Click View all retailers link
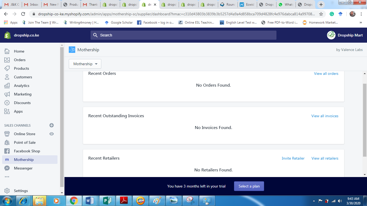 [325, 158]
